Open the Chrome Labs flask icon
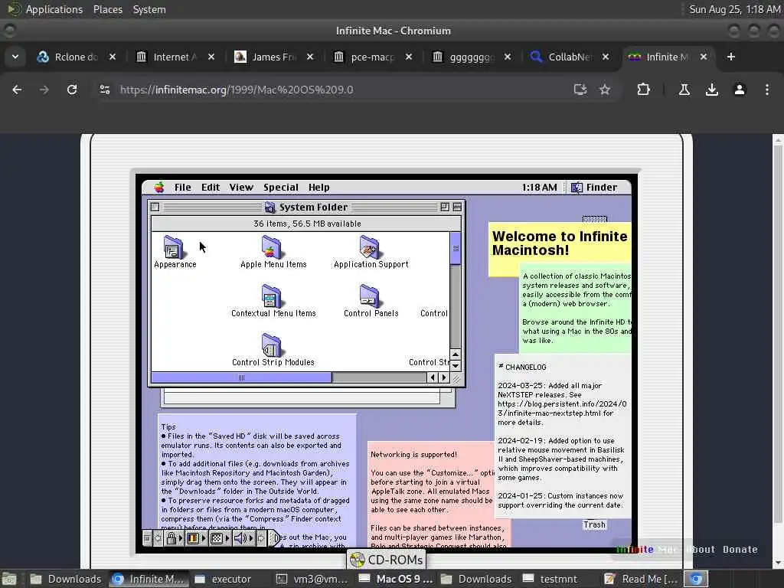Viewport: 784px width, 588px height. (x=684, y=90)
